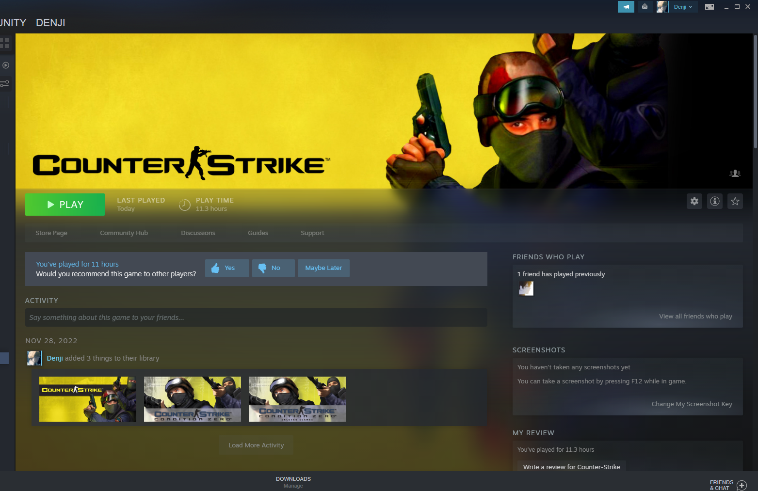This screenshot has height=491, width=758.
Task: Open game settings gear icon
Action: click(694, 201)
